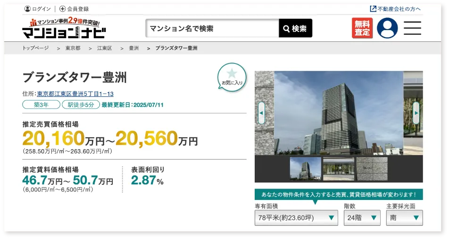
Task: Select the tower exterior thumbnail
Action: pos(306,169)
